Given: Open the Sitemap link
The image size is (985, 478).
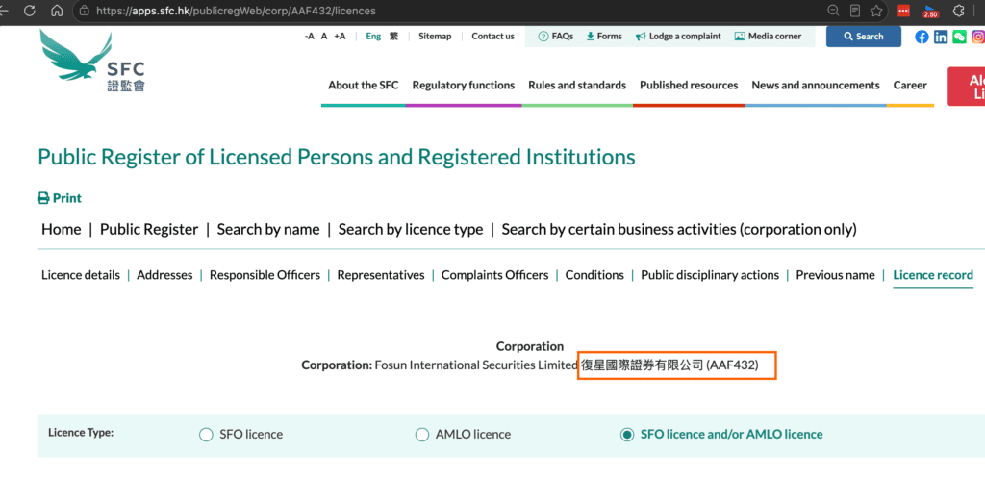Looking at the screenshot, I should (x=435, y=37).
